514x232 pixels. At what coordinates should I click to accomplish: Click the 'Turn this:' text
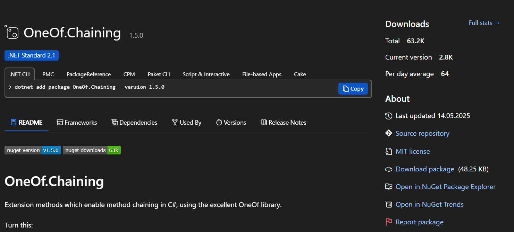[x=19, y=225]
